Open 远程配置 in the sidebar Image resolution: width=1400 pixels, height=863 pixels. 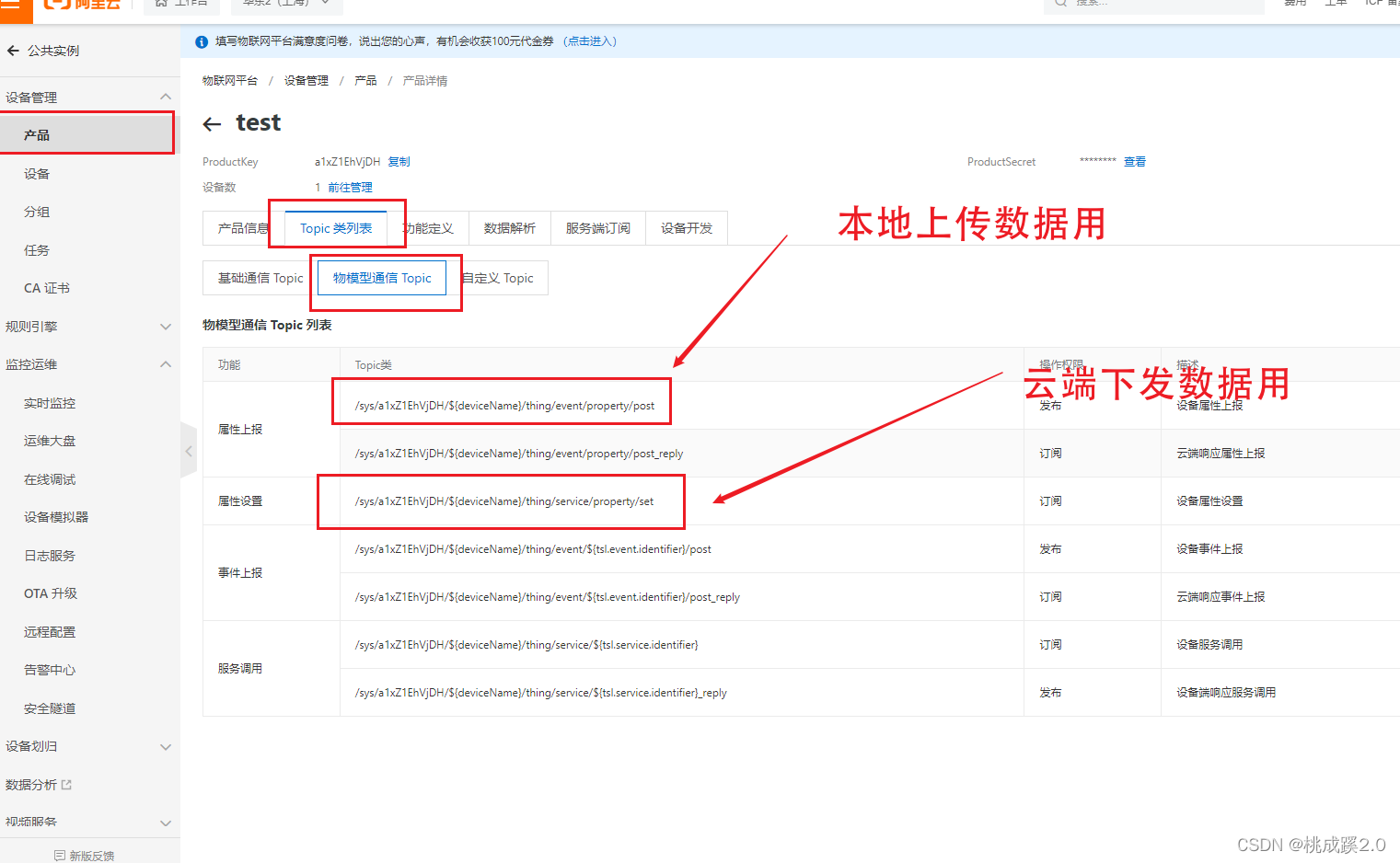pos(50,632)
